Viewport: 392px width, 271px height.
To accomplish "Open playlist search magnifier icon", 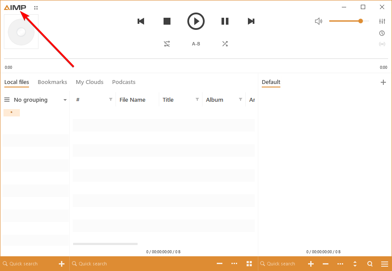I will click(370, 264).
